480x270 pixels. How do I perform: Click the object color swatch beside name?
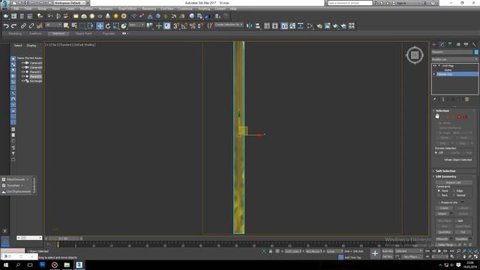pos(476,52)
